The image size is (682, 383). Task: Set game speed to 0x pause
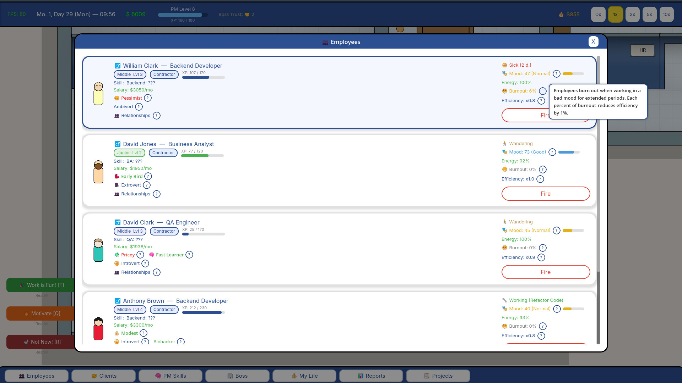(598, 15)
